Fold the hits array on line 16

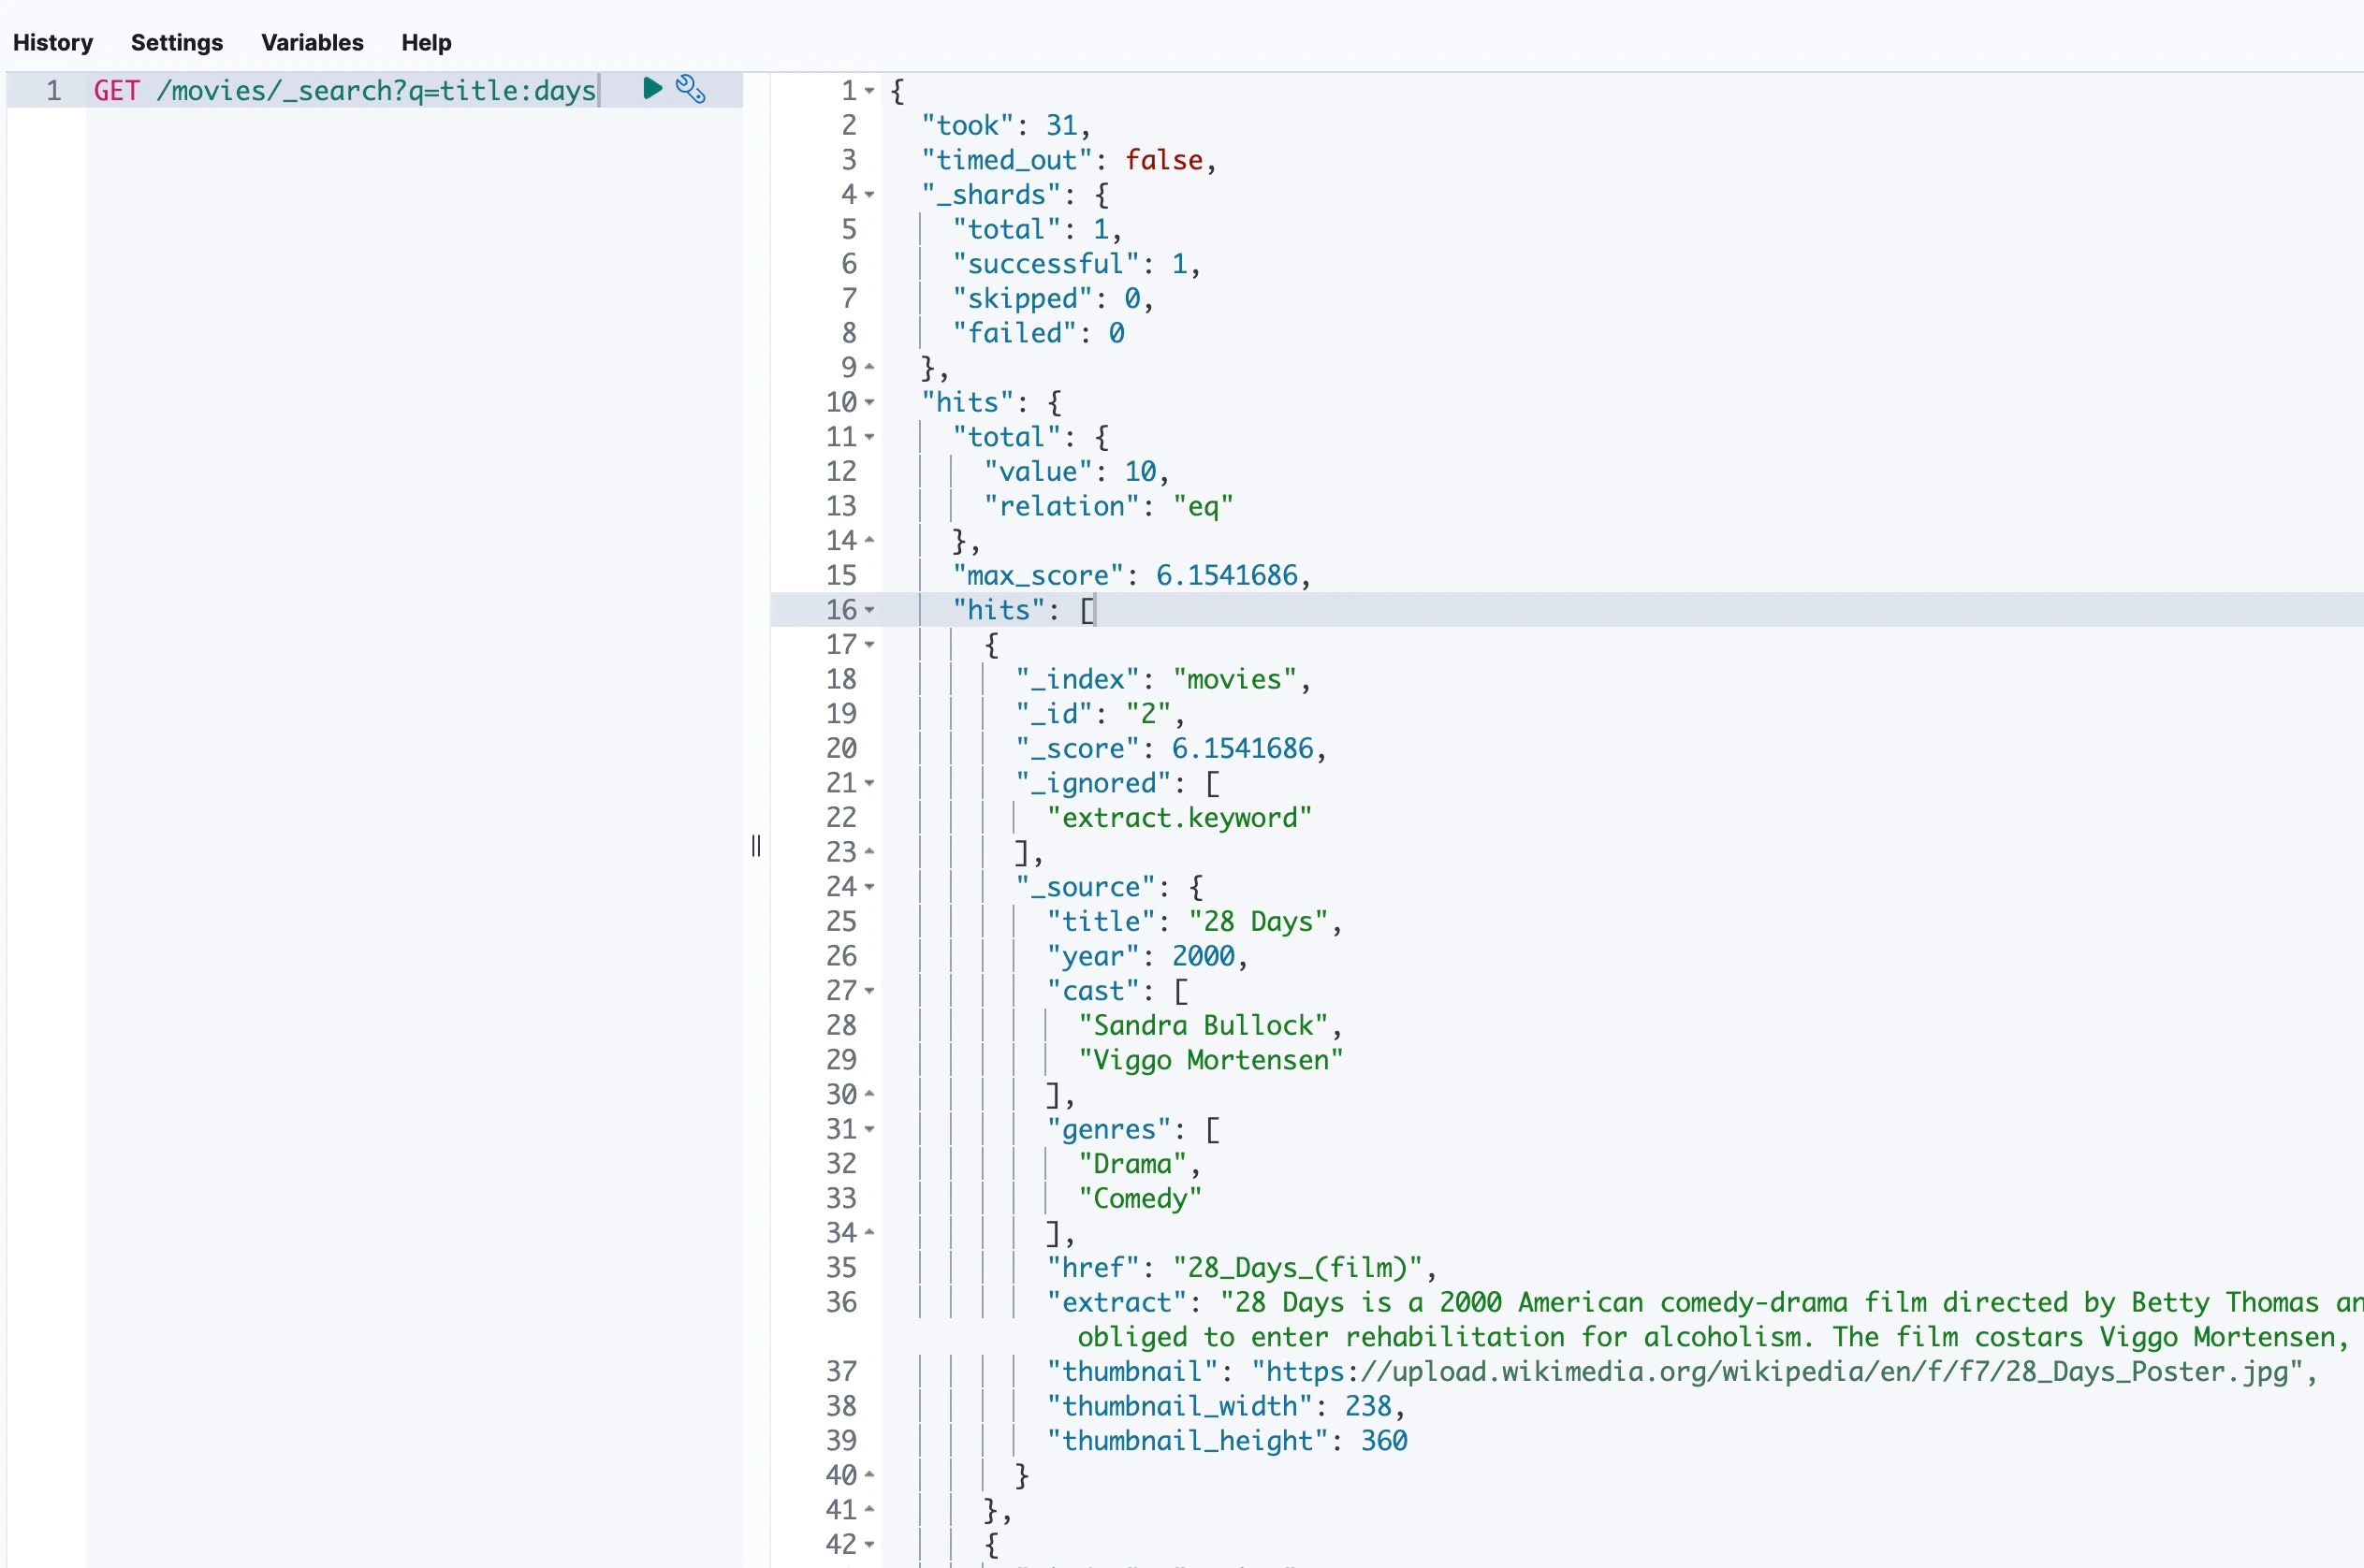tap(869, 610)
